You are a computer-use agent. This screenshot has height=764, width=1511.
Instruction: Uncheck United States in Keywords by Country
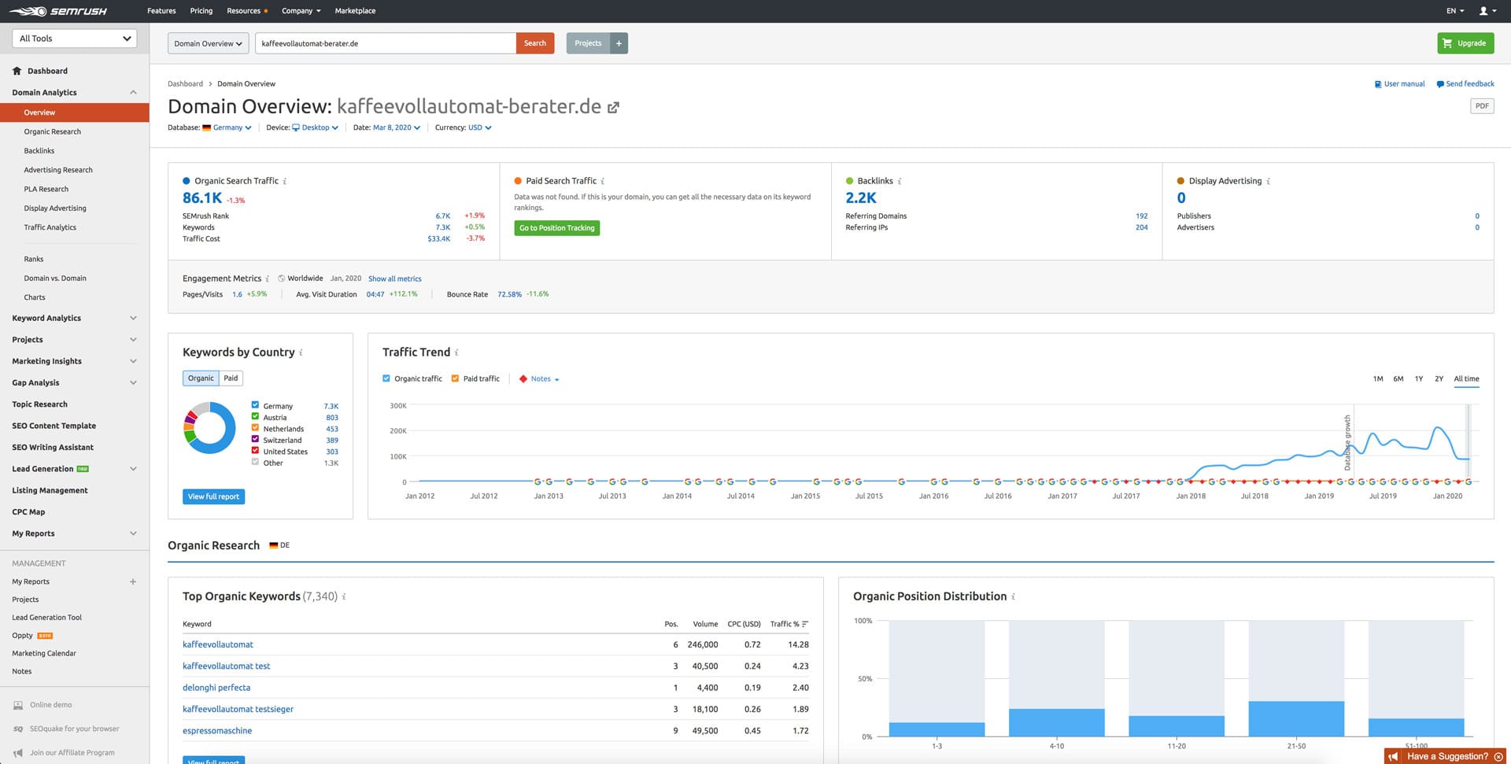point(255,451)
